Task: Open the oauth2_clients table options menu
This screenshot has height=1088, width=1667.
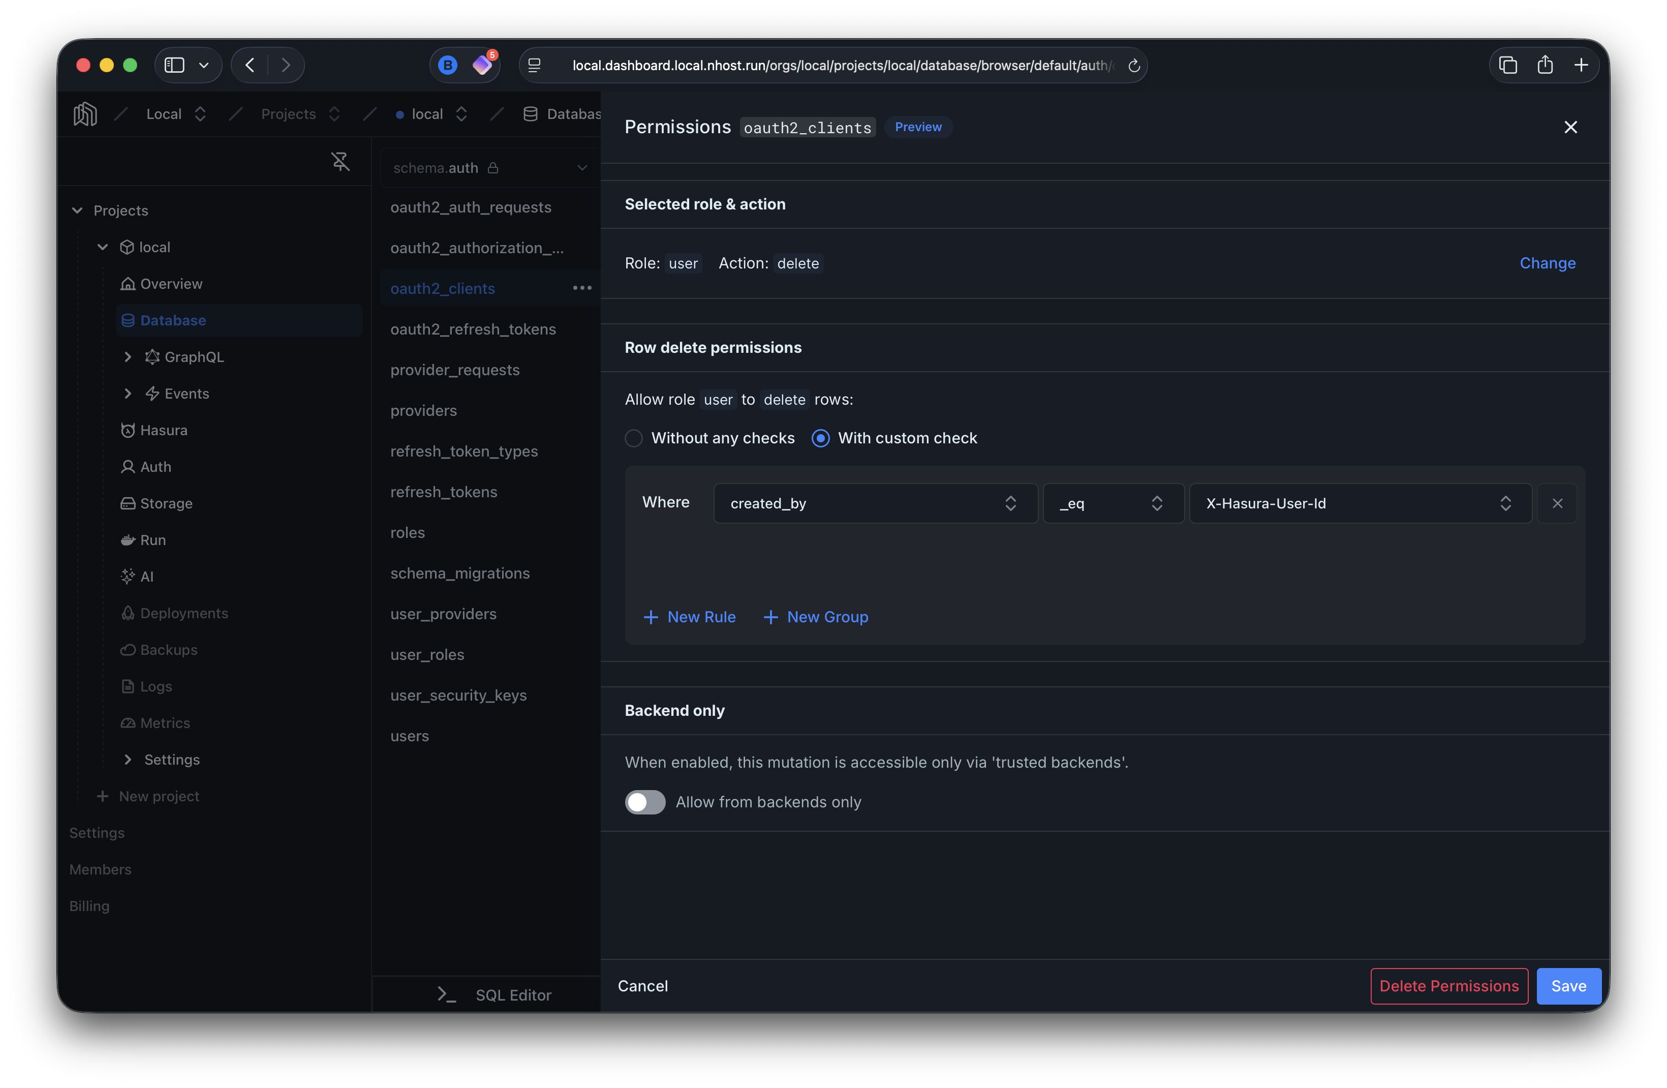Action: [x=582, y=288]
